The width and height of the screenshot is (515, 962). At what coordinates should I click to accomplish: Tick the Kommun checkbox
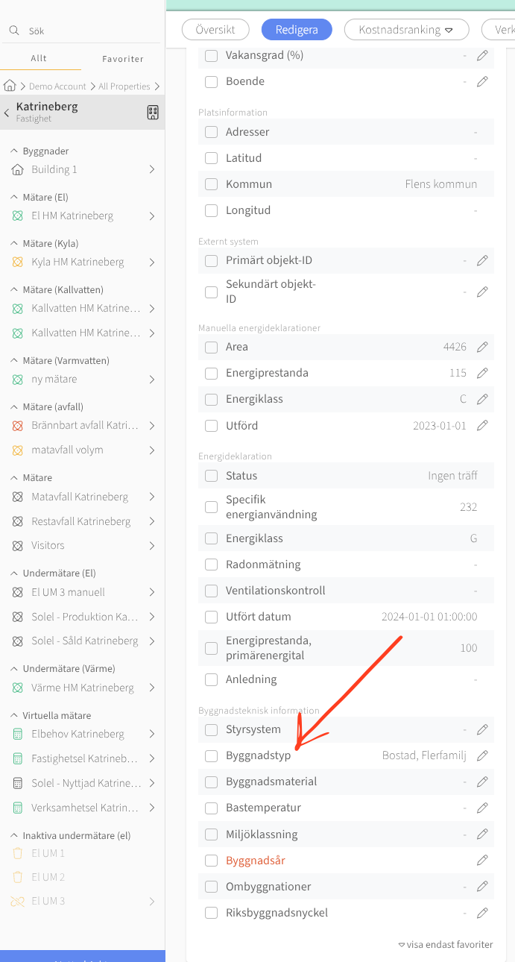point(212,184)
